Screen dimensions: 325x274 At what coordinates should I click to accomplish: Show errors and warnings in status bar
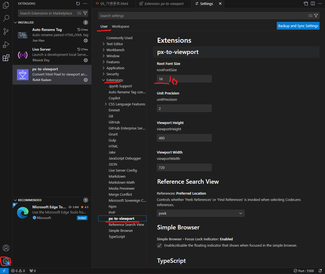(x=18, y=271)
